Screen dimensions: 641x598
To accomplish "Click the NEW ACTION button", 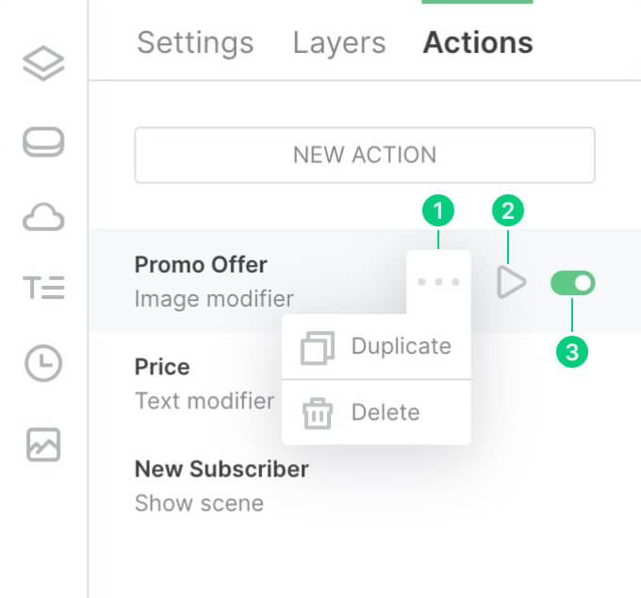I will [365, 155].
